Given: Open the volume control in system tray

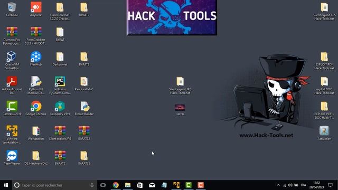Looking at the screenshot, I should pyautogui.click(x=290, y=185).
